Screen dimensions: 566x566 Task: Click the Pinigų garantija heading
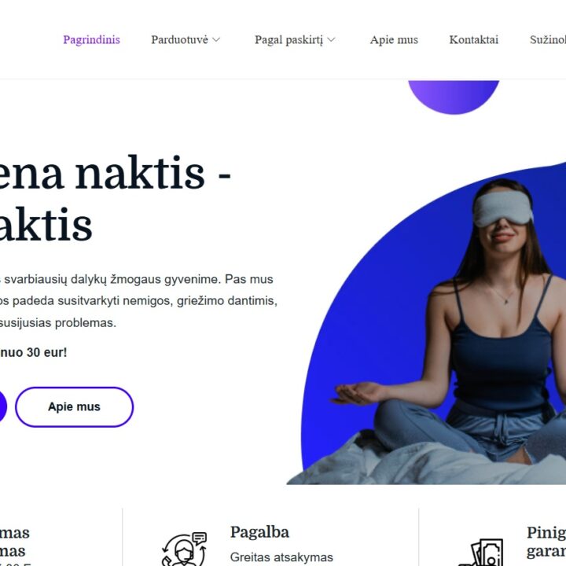coord(546,542)
